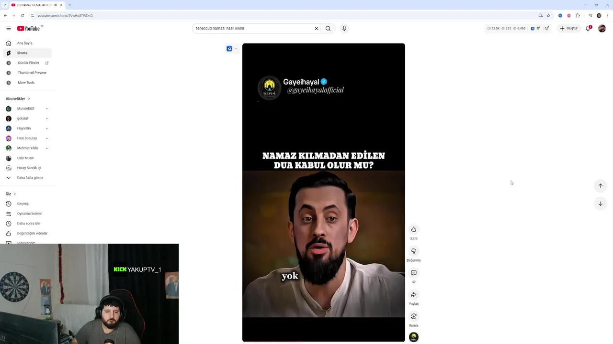The width and height of the screenshot is (613, 344).
Task: Open Geçmiş history in sidebar
Action: click(27, 204)
